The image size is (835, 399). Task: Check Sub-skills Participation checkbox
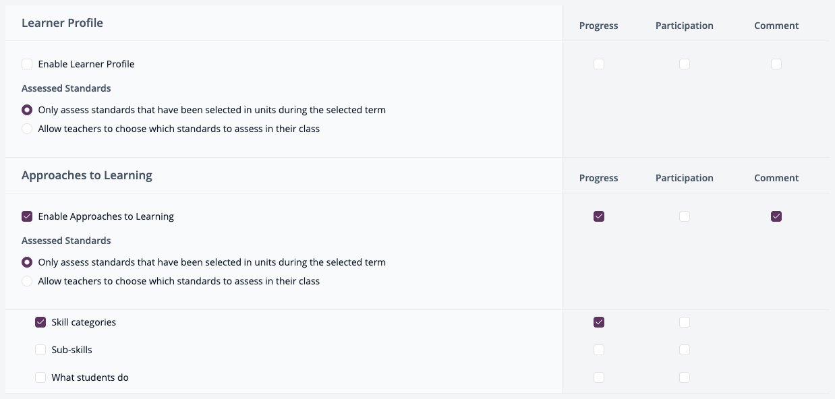tap(685, 350)
